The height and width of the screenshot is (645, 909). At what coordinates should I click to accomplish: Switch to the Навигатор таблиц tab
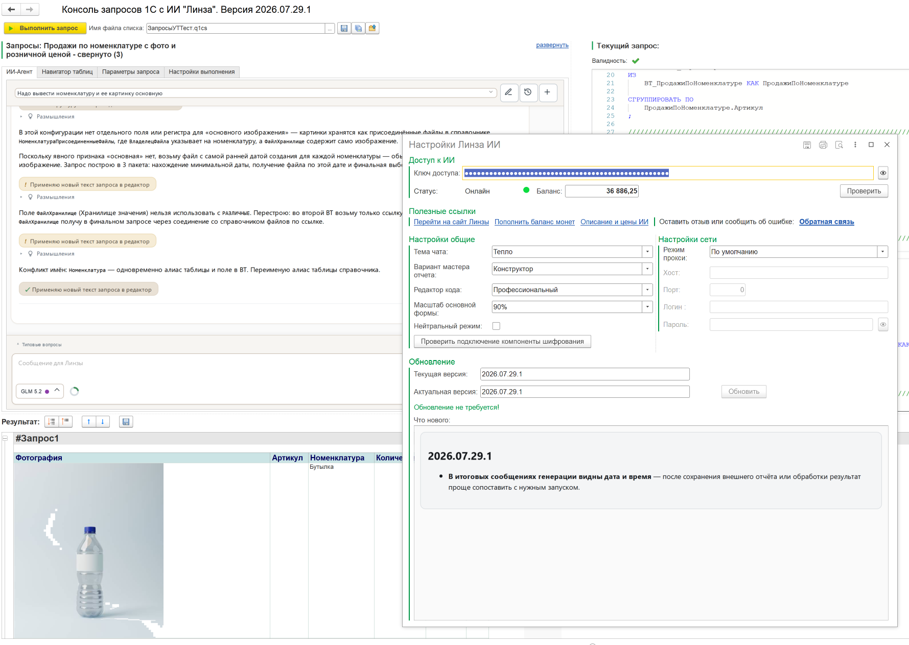[67, 72]
